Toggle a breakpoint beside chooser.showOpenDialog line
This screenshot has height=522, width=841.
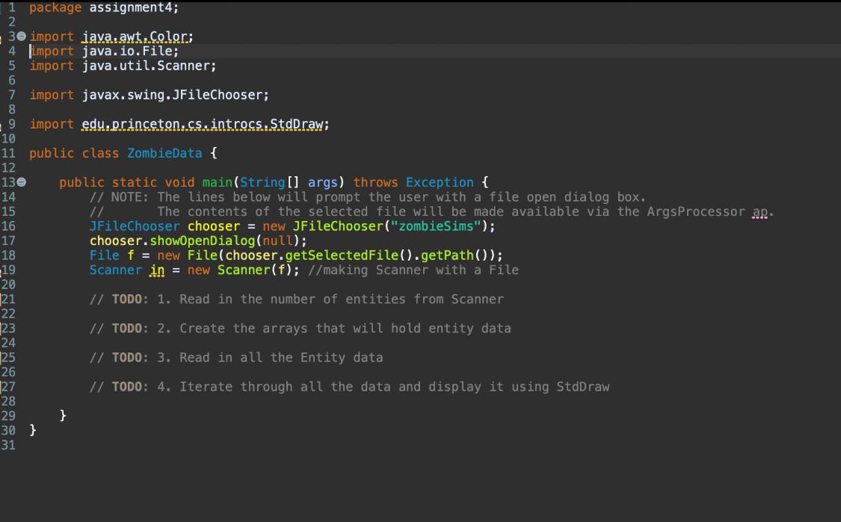point(4,240)
